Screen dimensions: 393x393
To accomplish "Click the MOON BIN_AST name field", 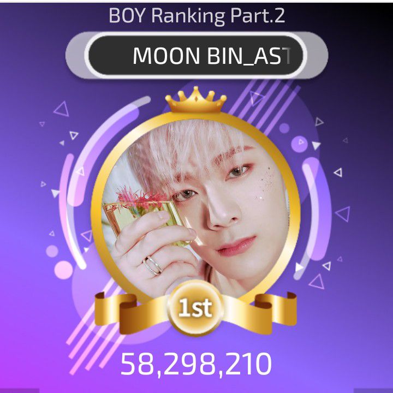I will coord(196,55).
